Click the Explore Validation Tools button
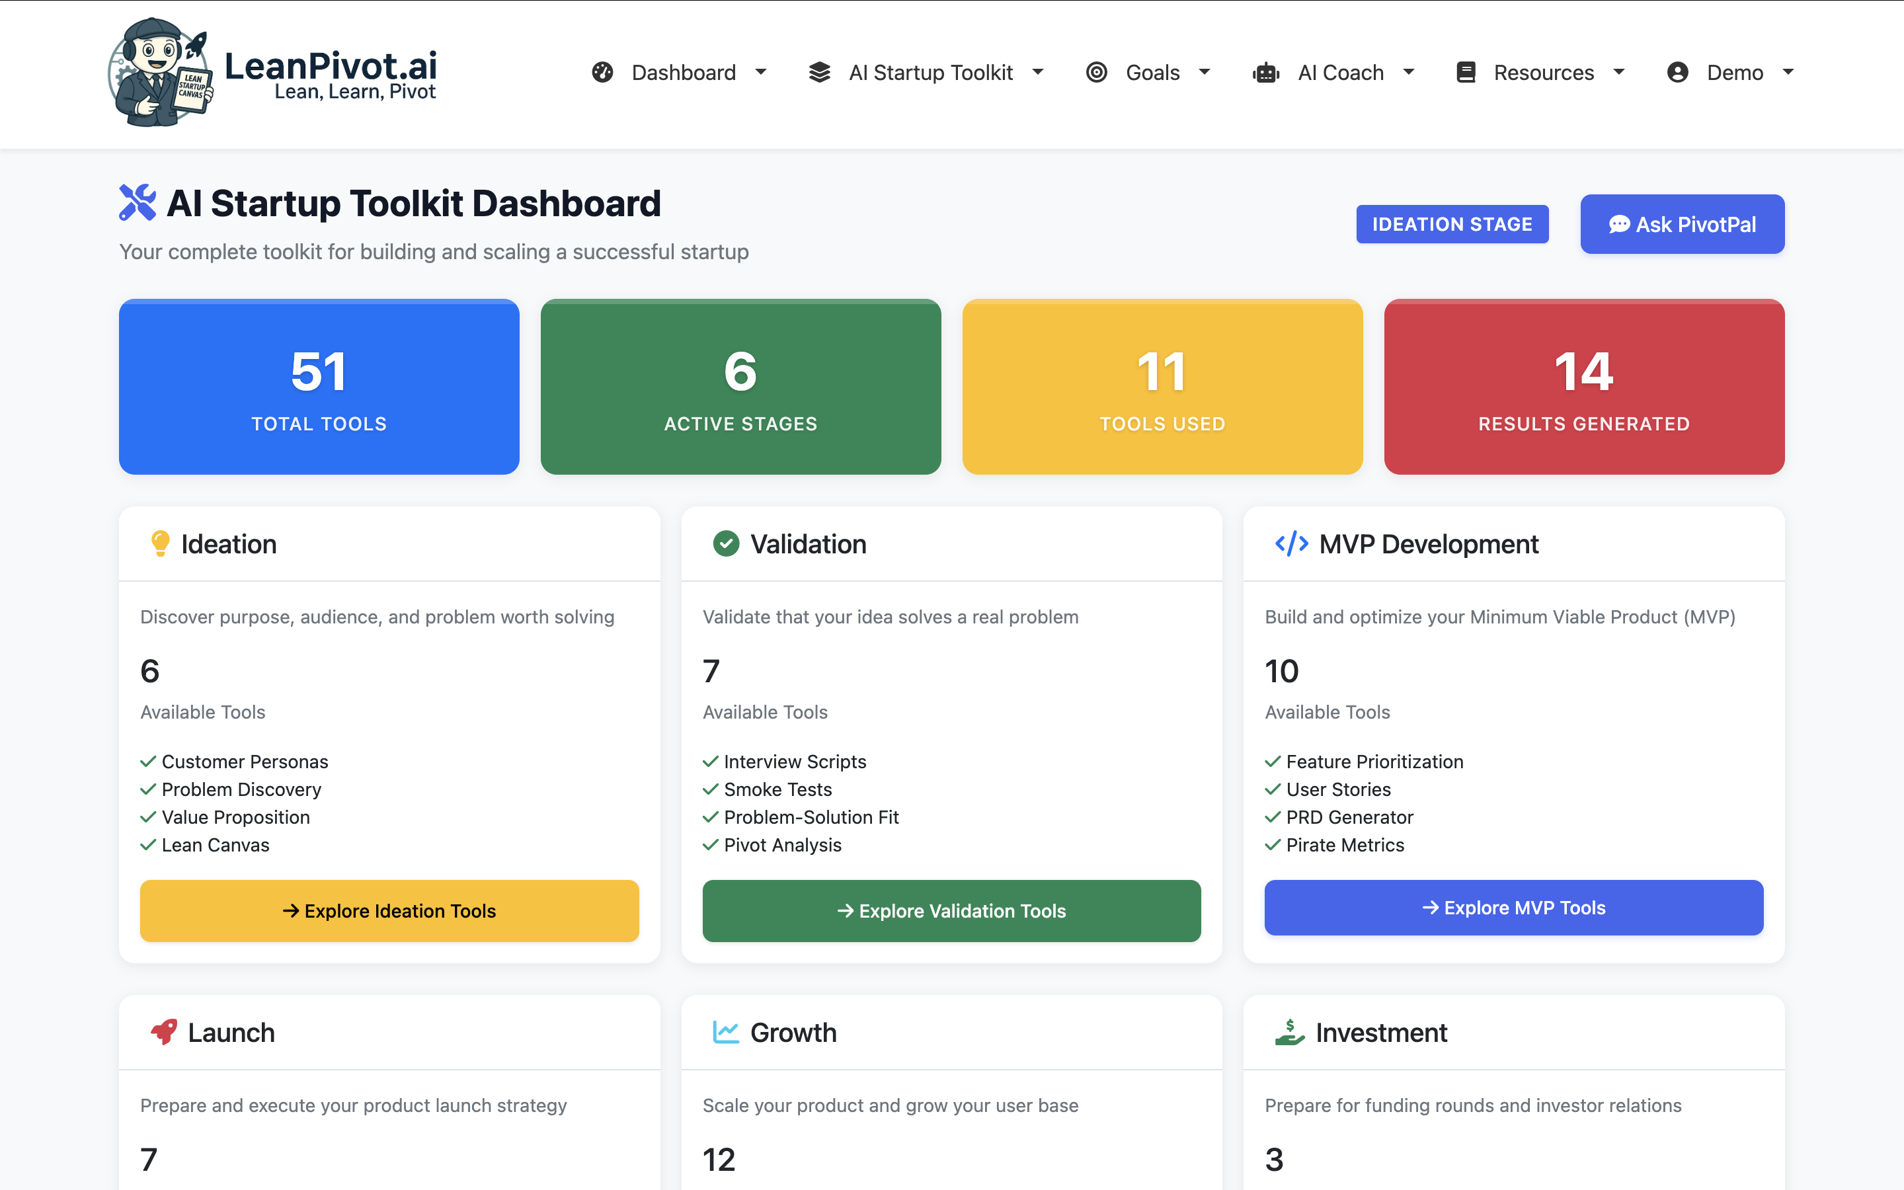Screen dimensions: 1904x1190 [x=951, y=910]
